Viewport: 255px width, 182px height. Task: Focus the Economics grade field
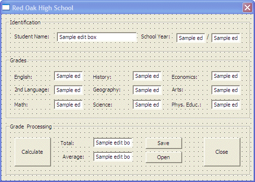[226, 76]
